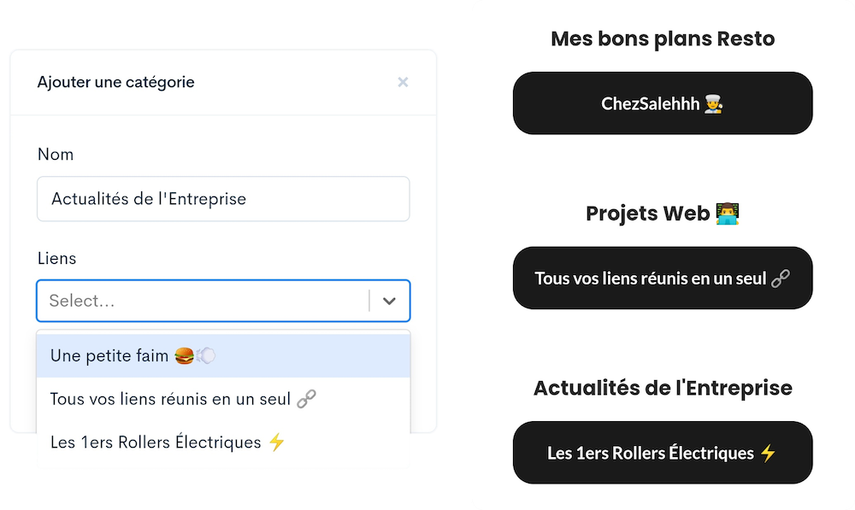The height and width of the screenshot is (510, 855).
Task: Click the Nom input field
Action: [223, 199]
